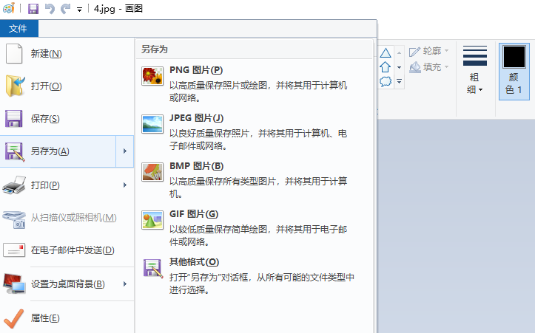Click the monitor icon for desktop background
This screenshot has width=535, height=333.
click(x=14, y=284)
